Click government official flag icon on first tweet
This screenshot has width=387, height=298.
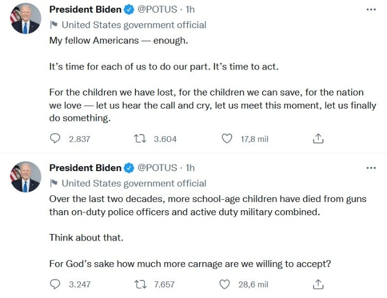[54, 25]
